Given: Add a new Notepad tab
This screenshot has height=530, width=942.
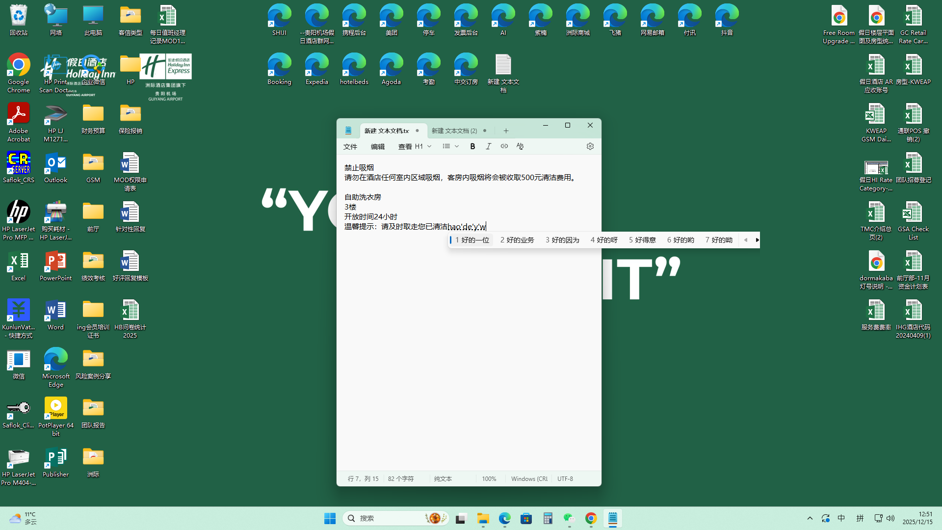Looking at the screenshot, I should click(x=506, y=131).
